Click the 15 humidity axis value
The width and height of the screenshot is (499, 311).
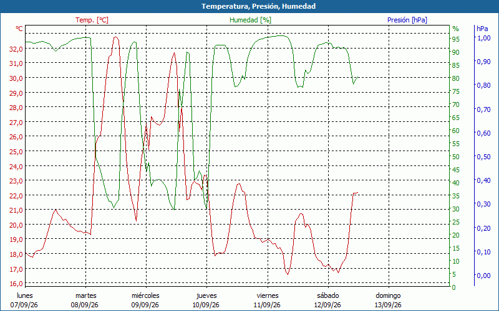(456, 248)
